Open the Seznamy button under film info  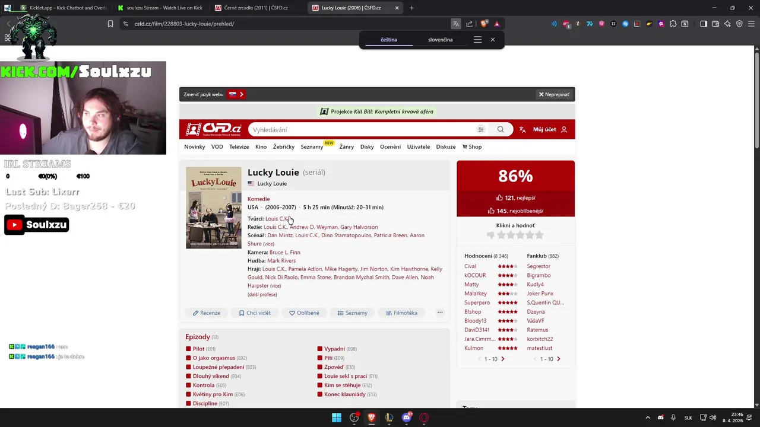pos(353,313)
